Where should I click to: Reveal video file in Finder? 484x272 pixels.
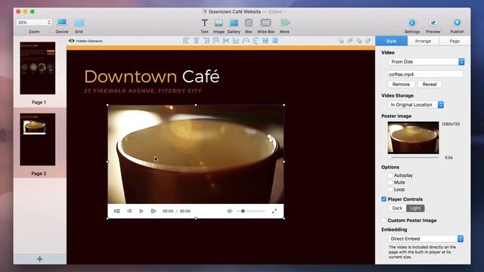(430, 84)
